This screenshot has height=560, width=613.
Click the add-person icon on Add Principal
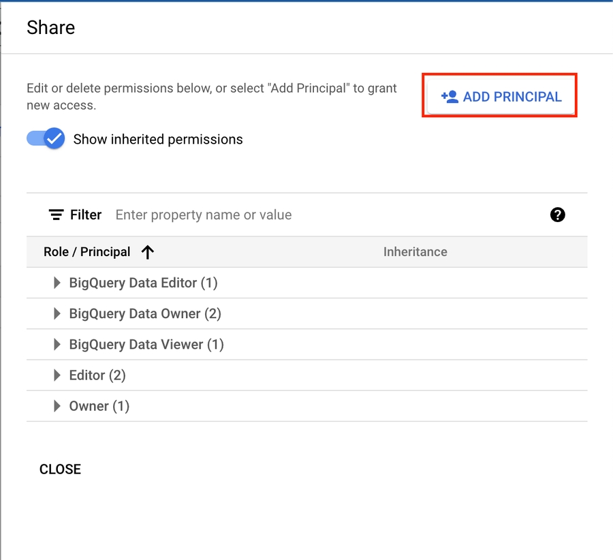pos(450,97)
